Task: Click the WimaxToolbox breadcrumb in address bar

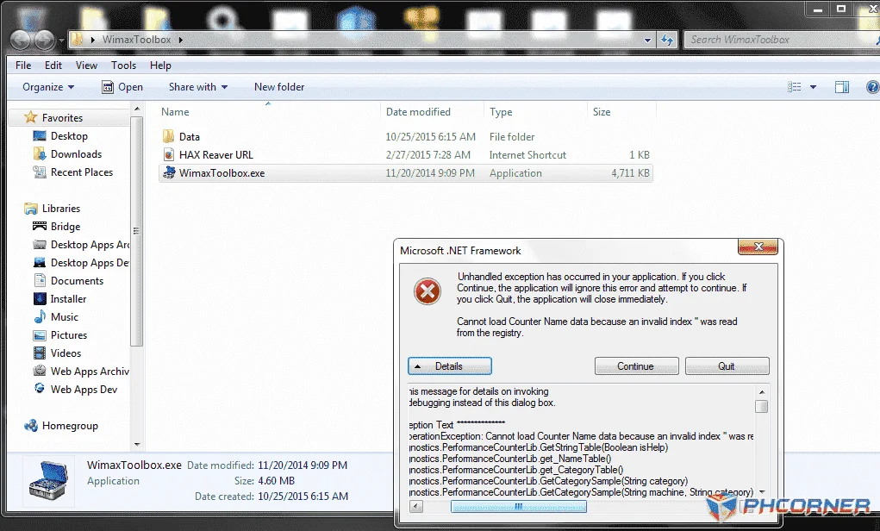Action: pos(136,40)
